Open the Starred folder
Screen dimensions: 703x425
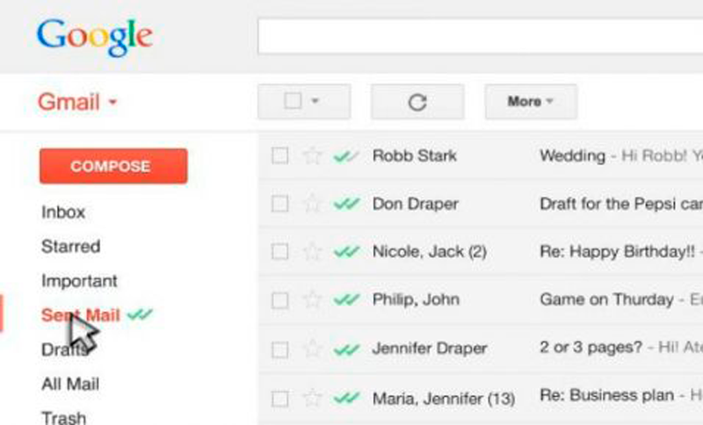pos(70,247)
